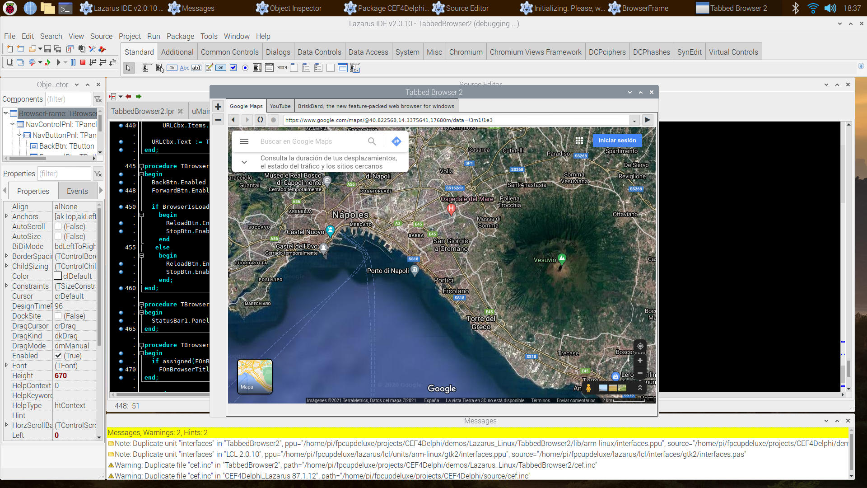Screen dimensions: 867x488
Task: Toggle the AutoScroll property checkbox
Action: (x=58, y=226)
